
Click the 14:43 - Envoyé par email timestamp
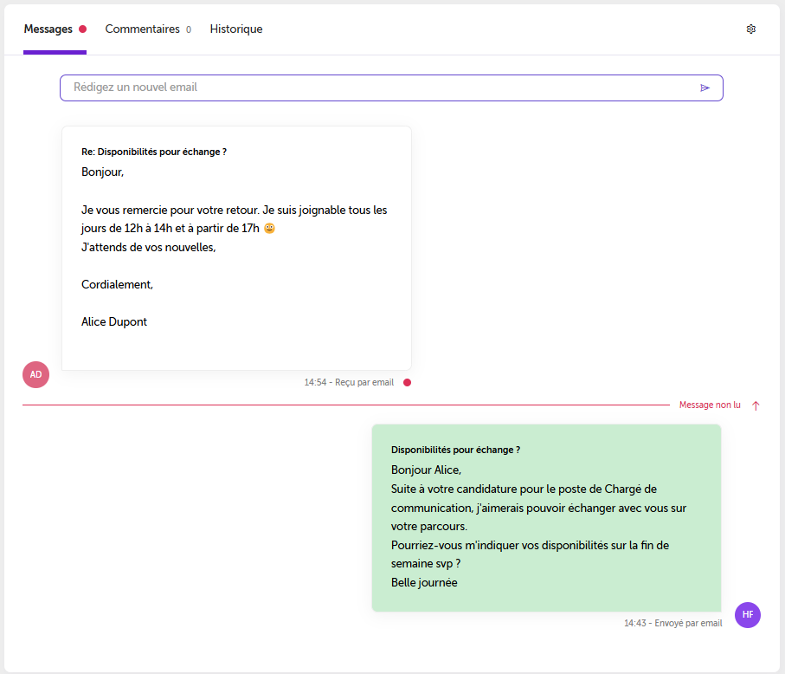(x=672, y=623)
